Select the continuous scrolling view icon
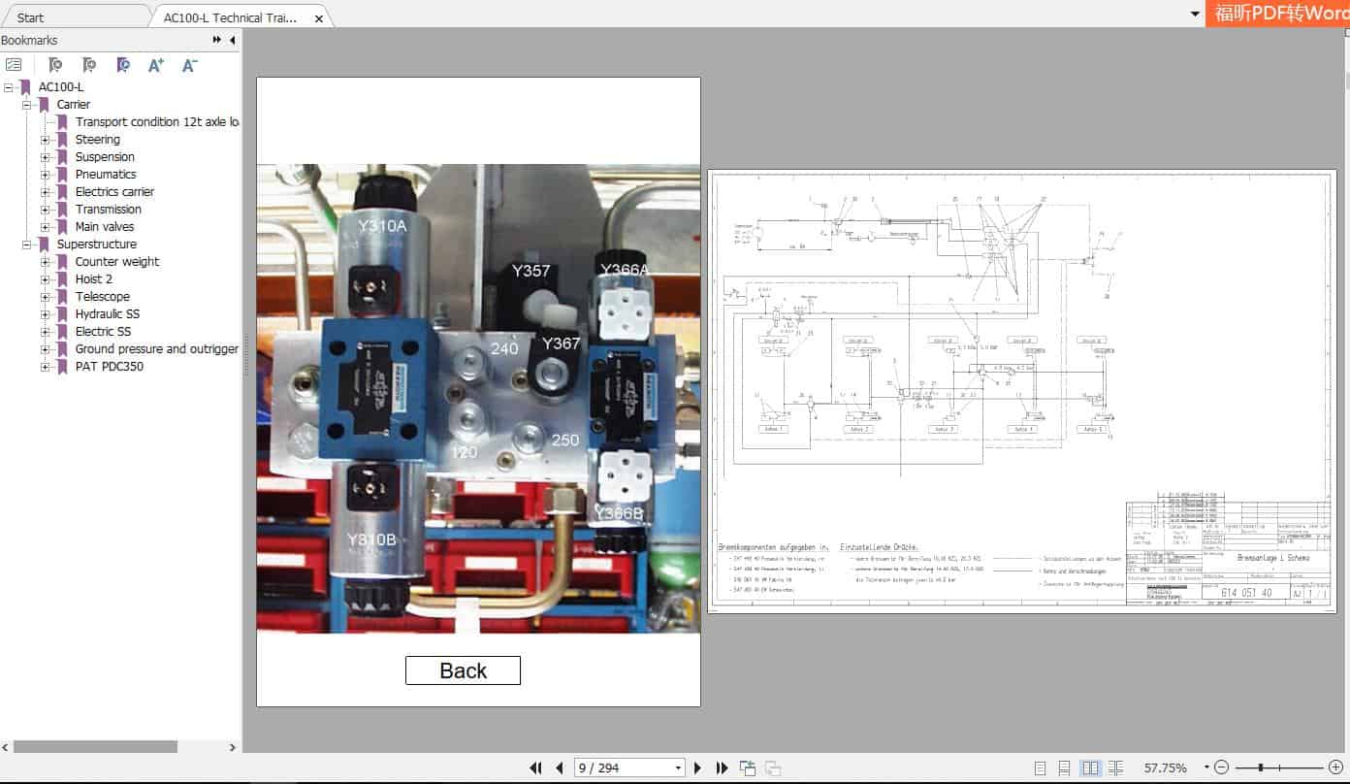Viewport: 1350px width, 784px height. tap(1065, 768)
